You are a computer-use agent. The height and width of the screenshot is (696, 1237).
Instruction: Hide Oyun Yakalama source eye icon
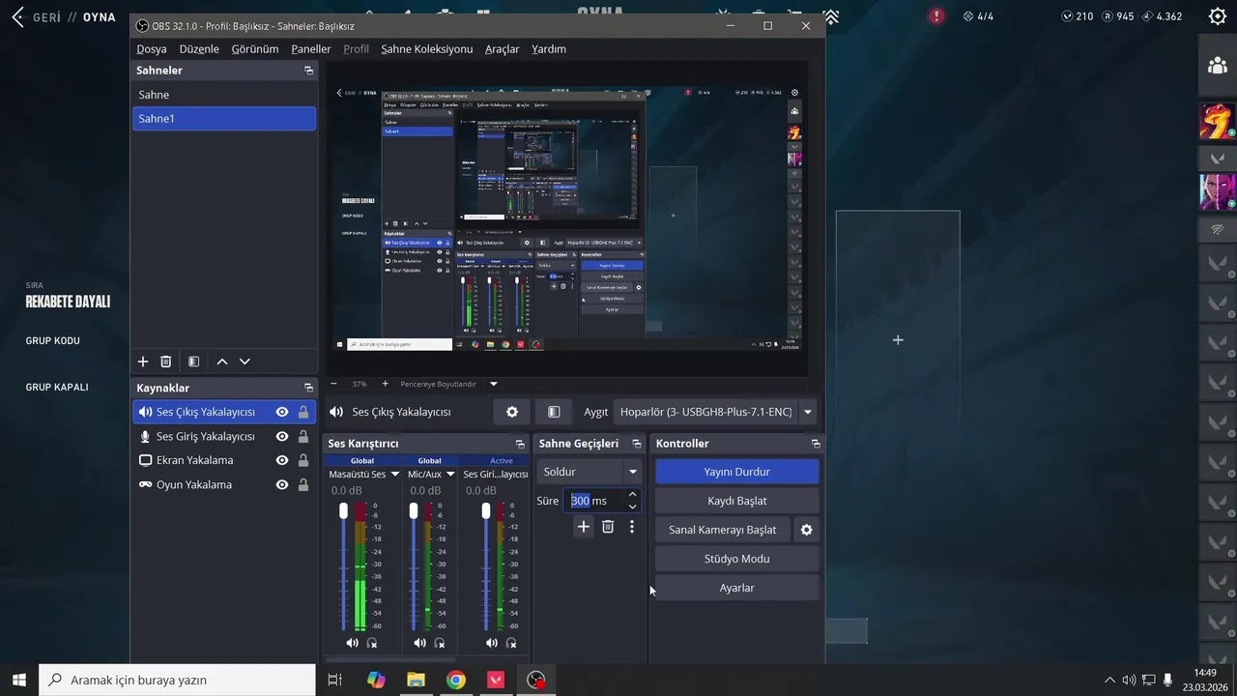pyautogui.click(x=282, y=484)
